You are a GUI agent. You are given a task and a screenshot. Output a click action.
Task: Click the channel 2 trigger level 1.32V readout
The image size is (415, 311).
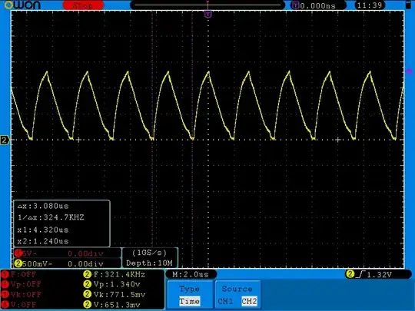pyautogui.click(x=378, y=274)
